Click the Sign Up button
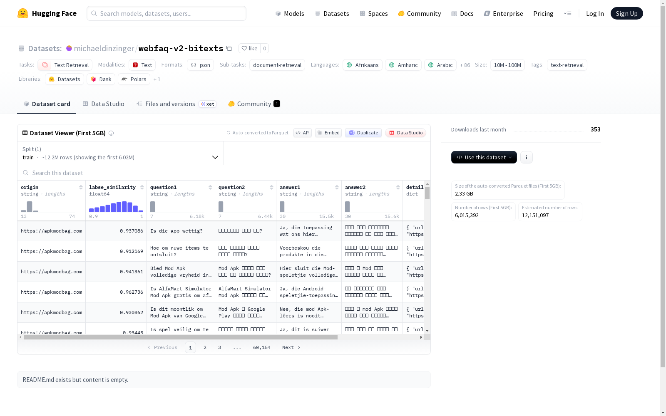 point(626,13)
